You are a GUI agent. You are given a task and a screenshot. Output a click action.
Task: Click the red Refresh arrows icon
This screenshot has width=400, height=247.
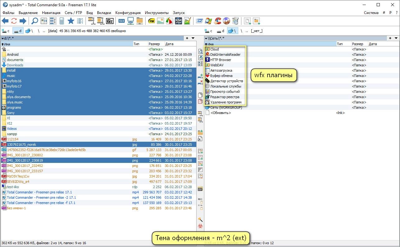[x=14, y=21]
